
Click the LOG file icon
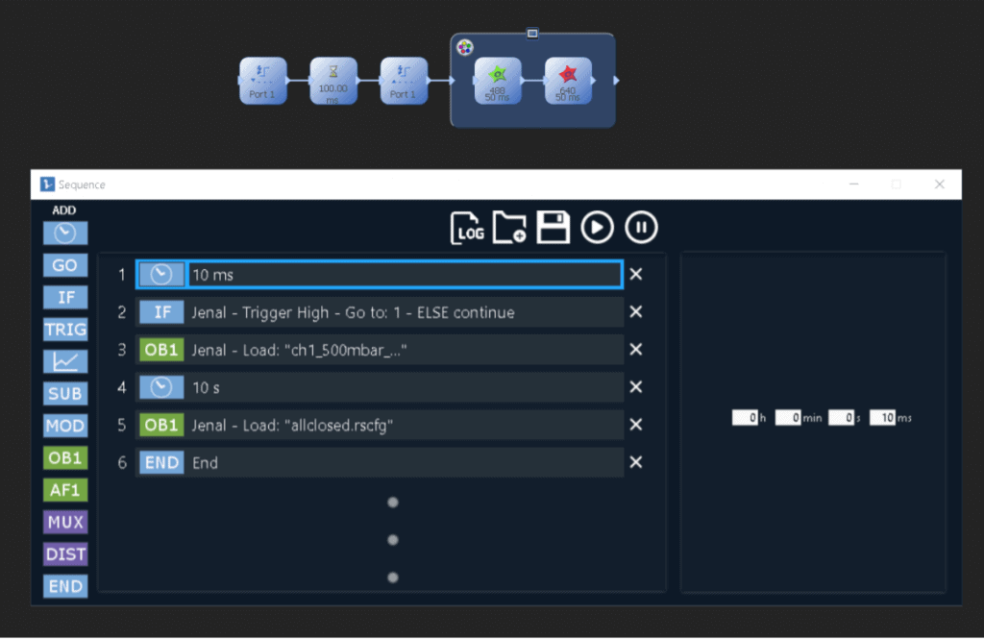tap(468, 228)
